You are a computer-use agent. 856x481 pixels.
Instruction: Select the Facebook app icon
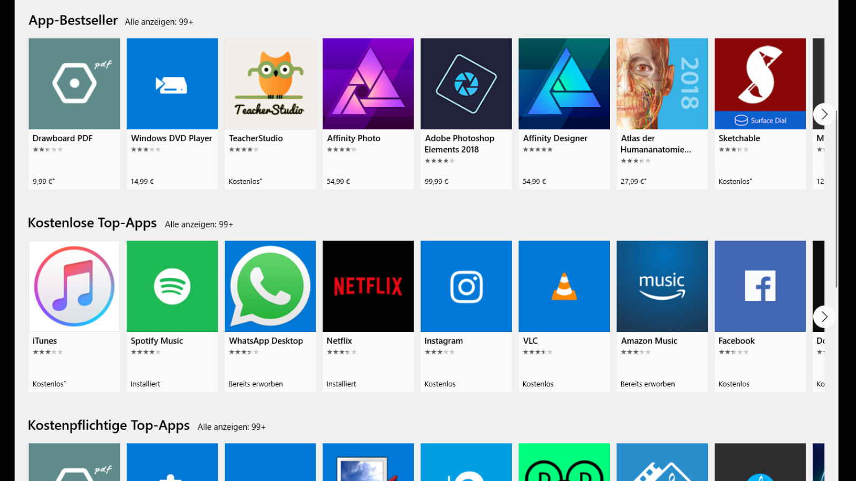[760, 286]
